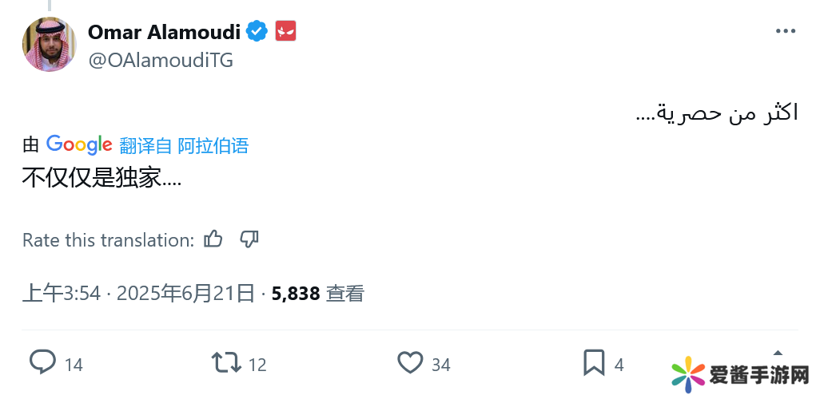This screenshot has height=395, width=820.
Task: Click the Google logo in the translation line
Action: pos(79,145)
